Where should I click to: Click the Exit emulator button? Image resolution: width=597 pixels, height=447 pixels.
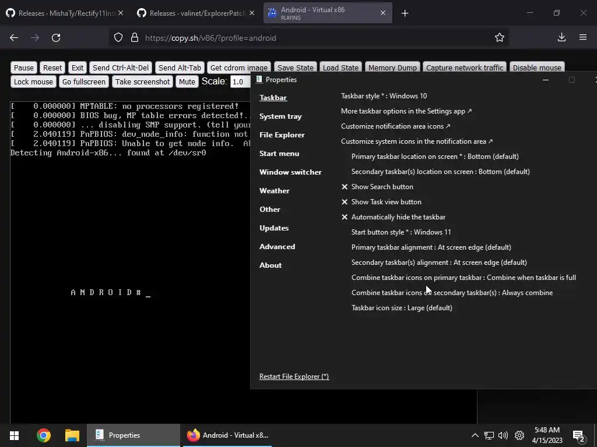[x=78, y=68]
